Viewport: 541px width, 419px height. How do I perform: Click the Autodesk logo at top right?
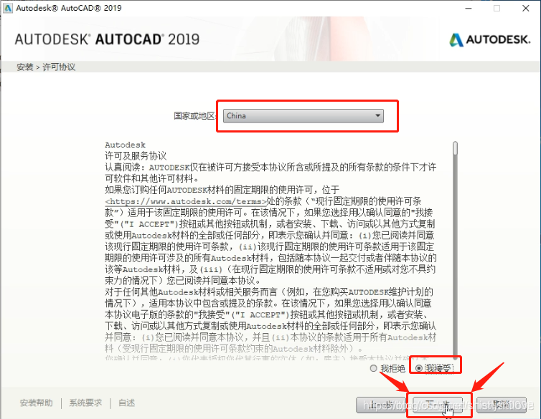pyautogui.click(x=489, y=39)
